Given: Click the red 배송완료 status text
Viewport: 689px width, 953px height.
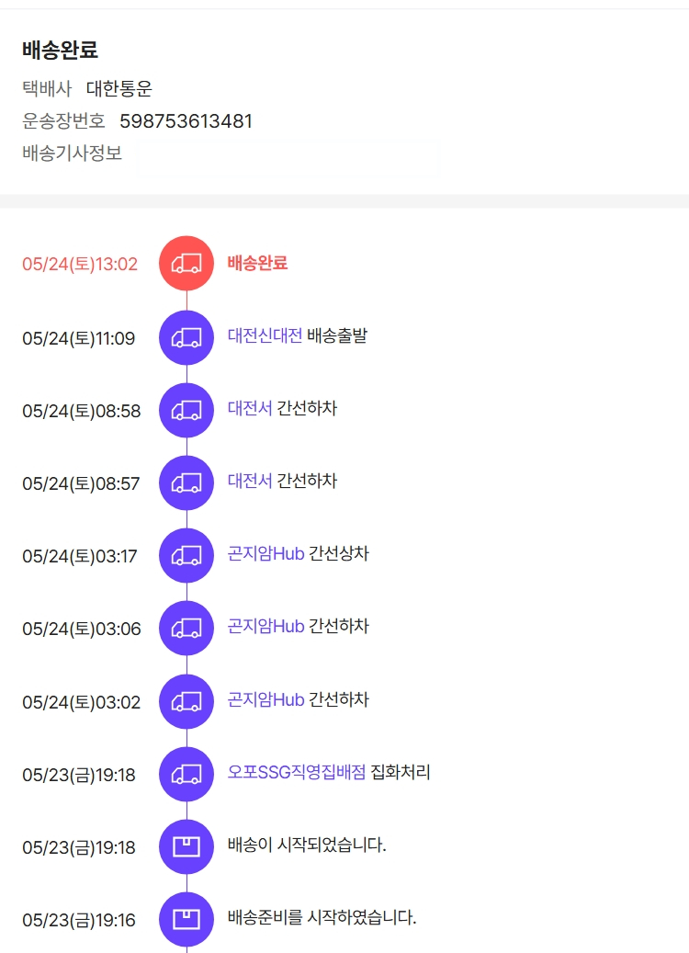Looking at the screenshot, I should coord(257,263).
